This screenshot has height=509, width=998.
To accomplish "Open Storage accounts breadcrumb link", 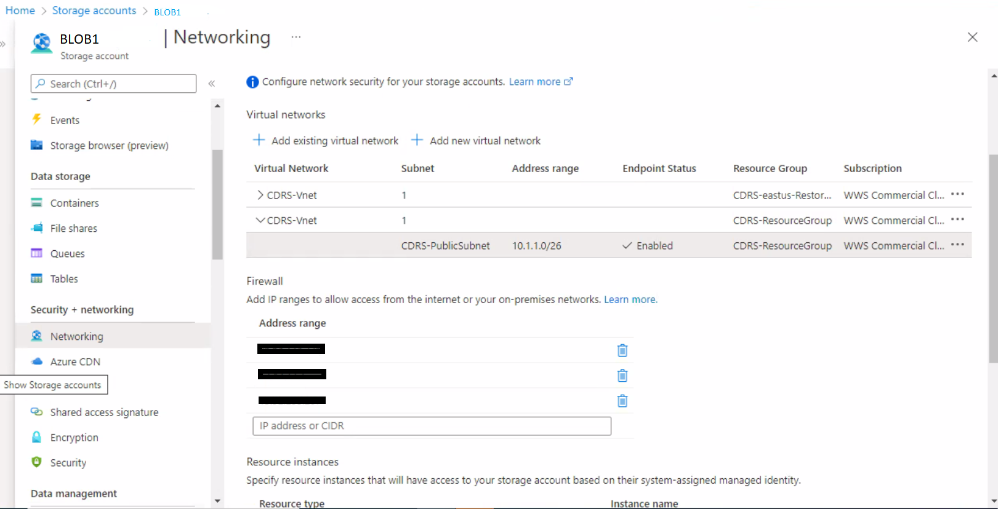I will (94, 10).
